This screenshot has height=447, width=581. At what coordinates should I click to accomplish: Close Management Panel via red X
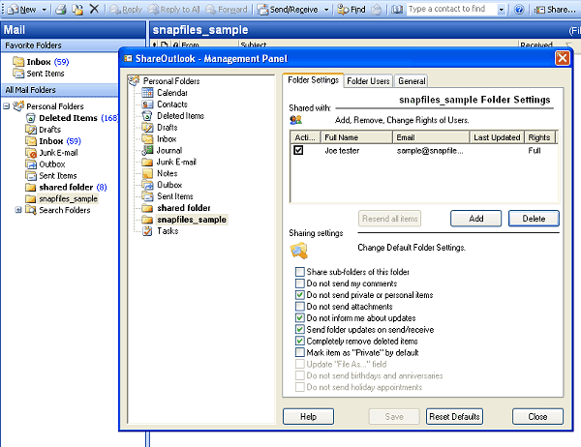562,58
